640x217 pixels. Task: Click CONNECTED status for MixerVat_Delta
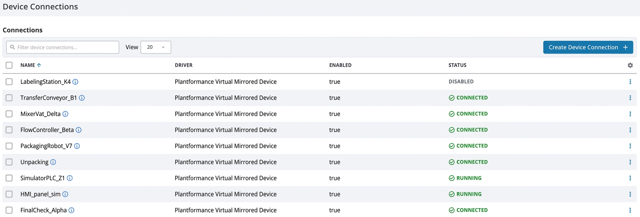click(468, 114)
